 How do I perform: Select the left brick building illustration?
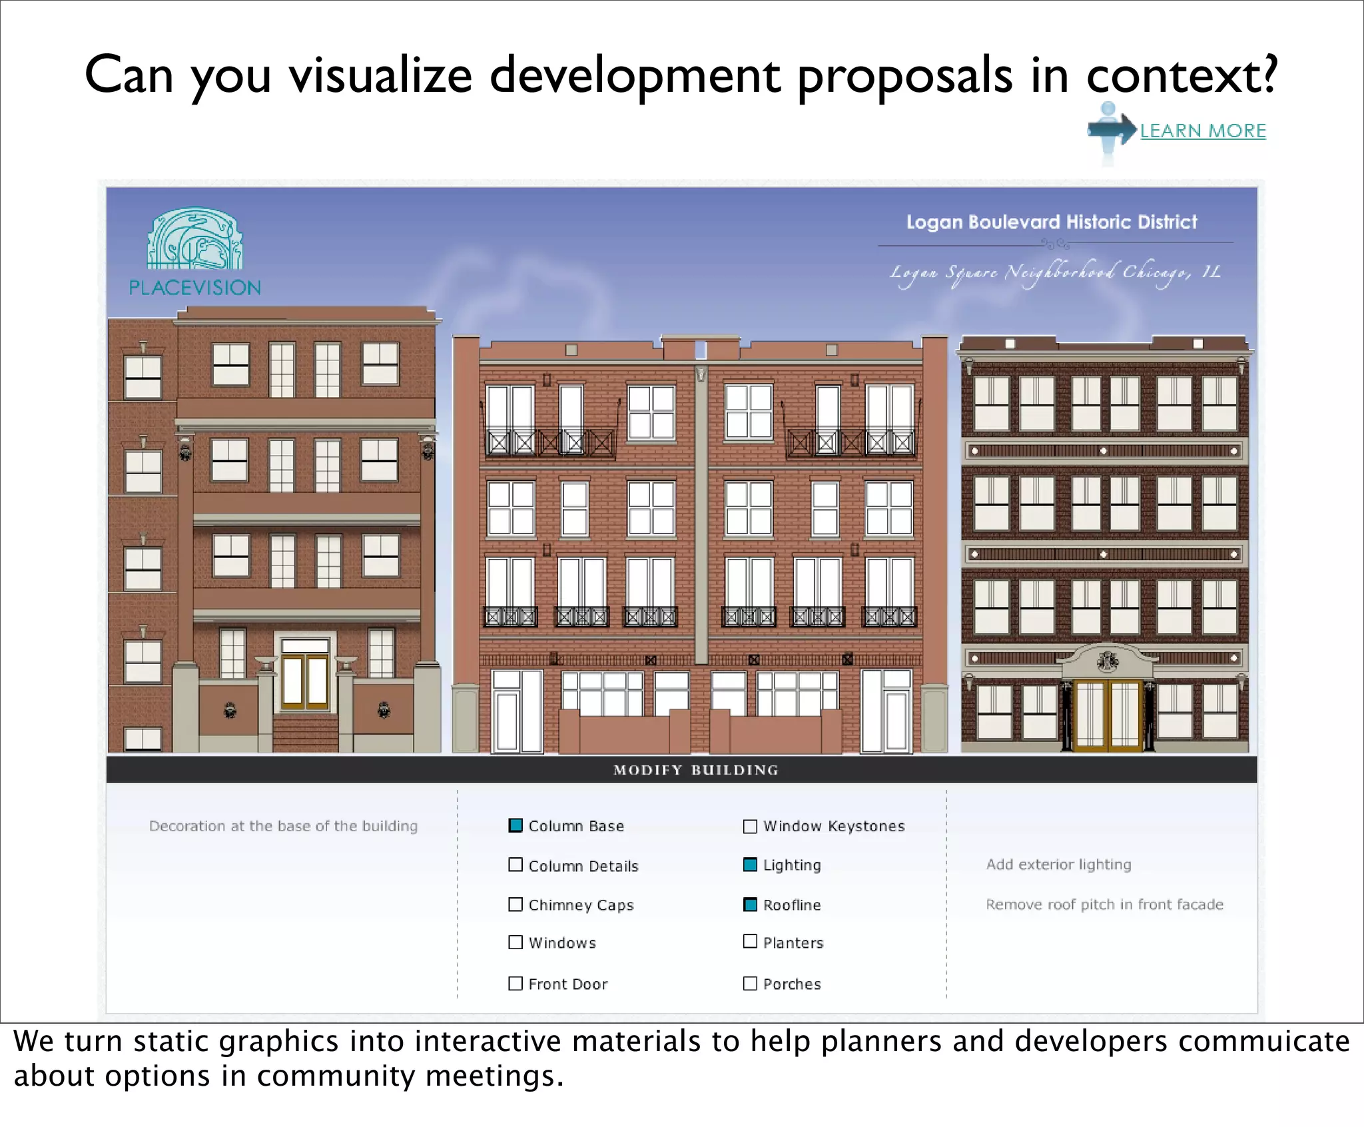click(x=274, y=530)
